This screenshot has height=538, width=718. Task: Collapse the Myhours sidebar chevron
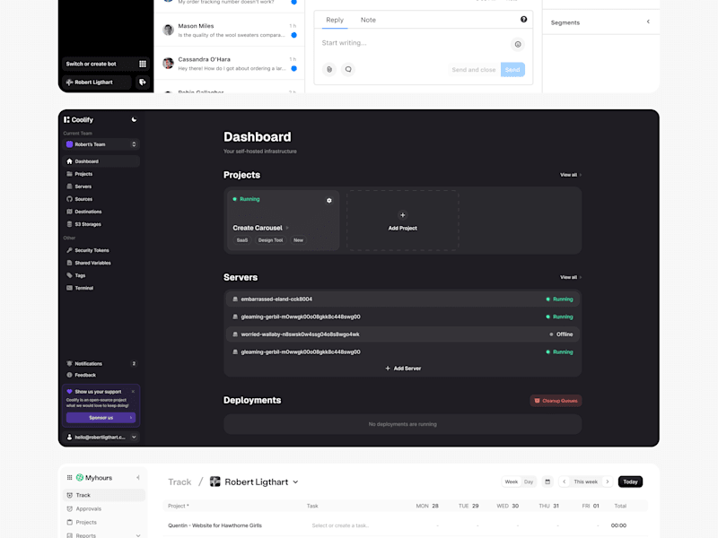pyautogui.click(x=138, y=478)
